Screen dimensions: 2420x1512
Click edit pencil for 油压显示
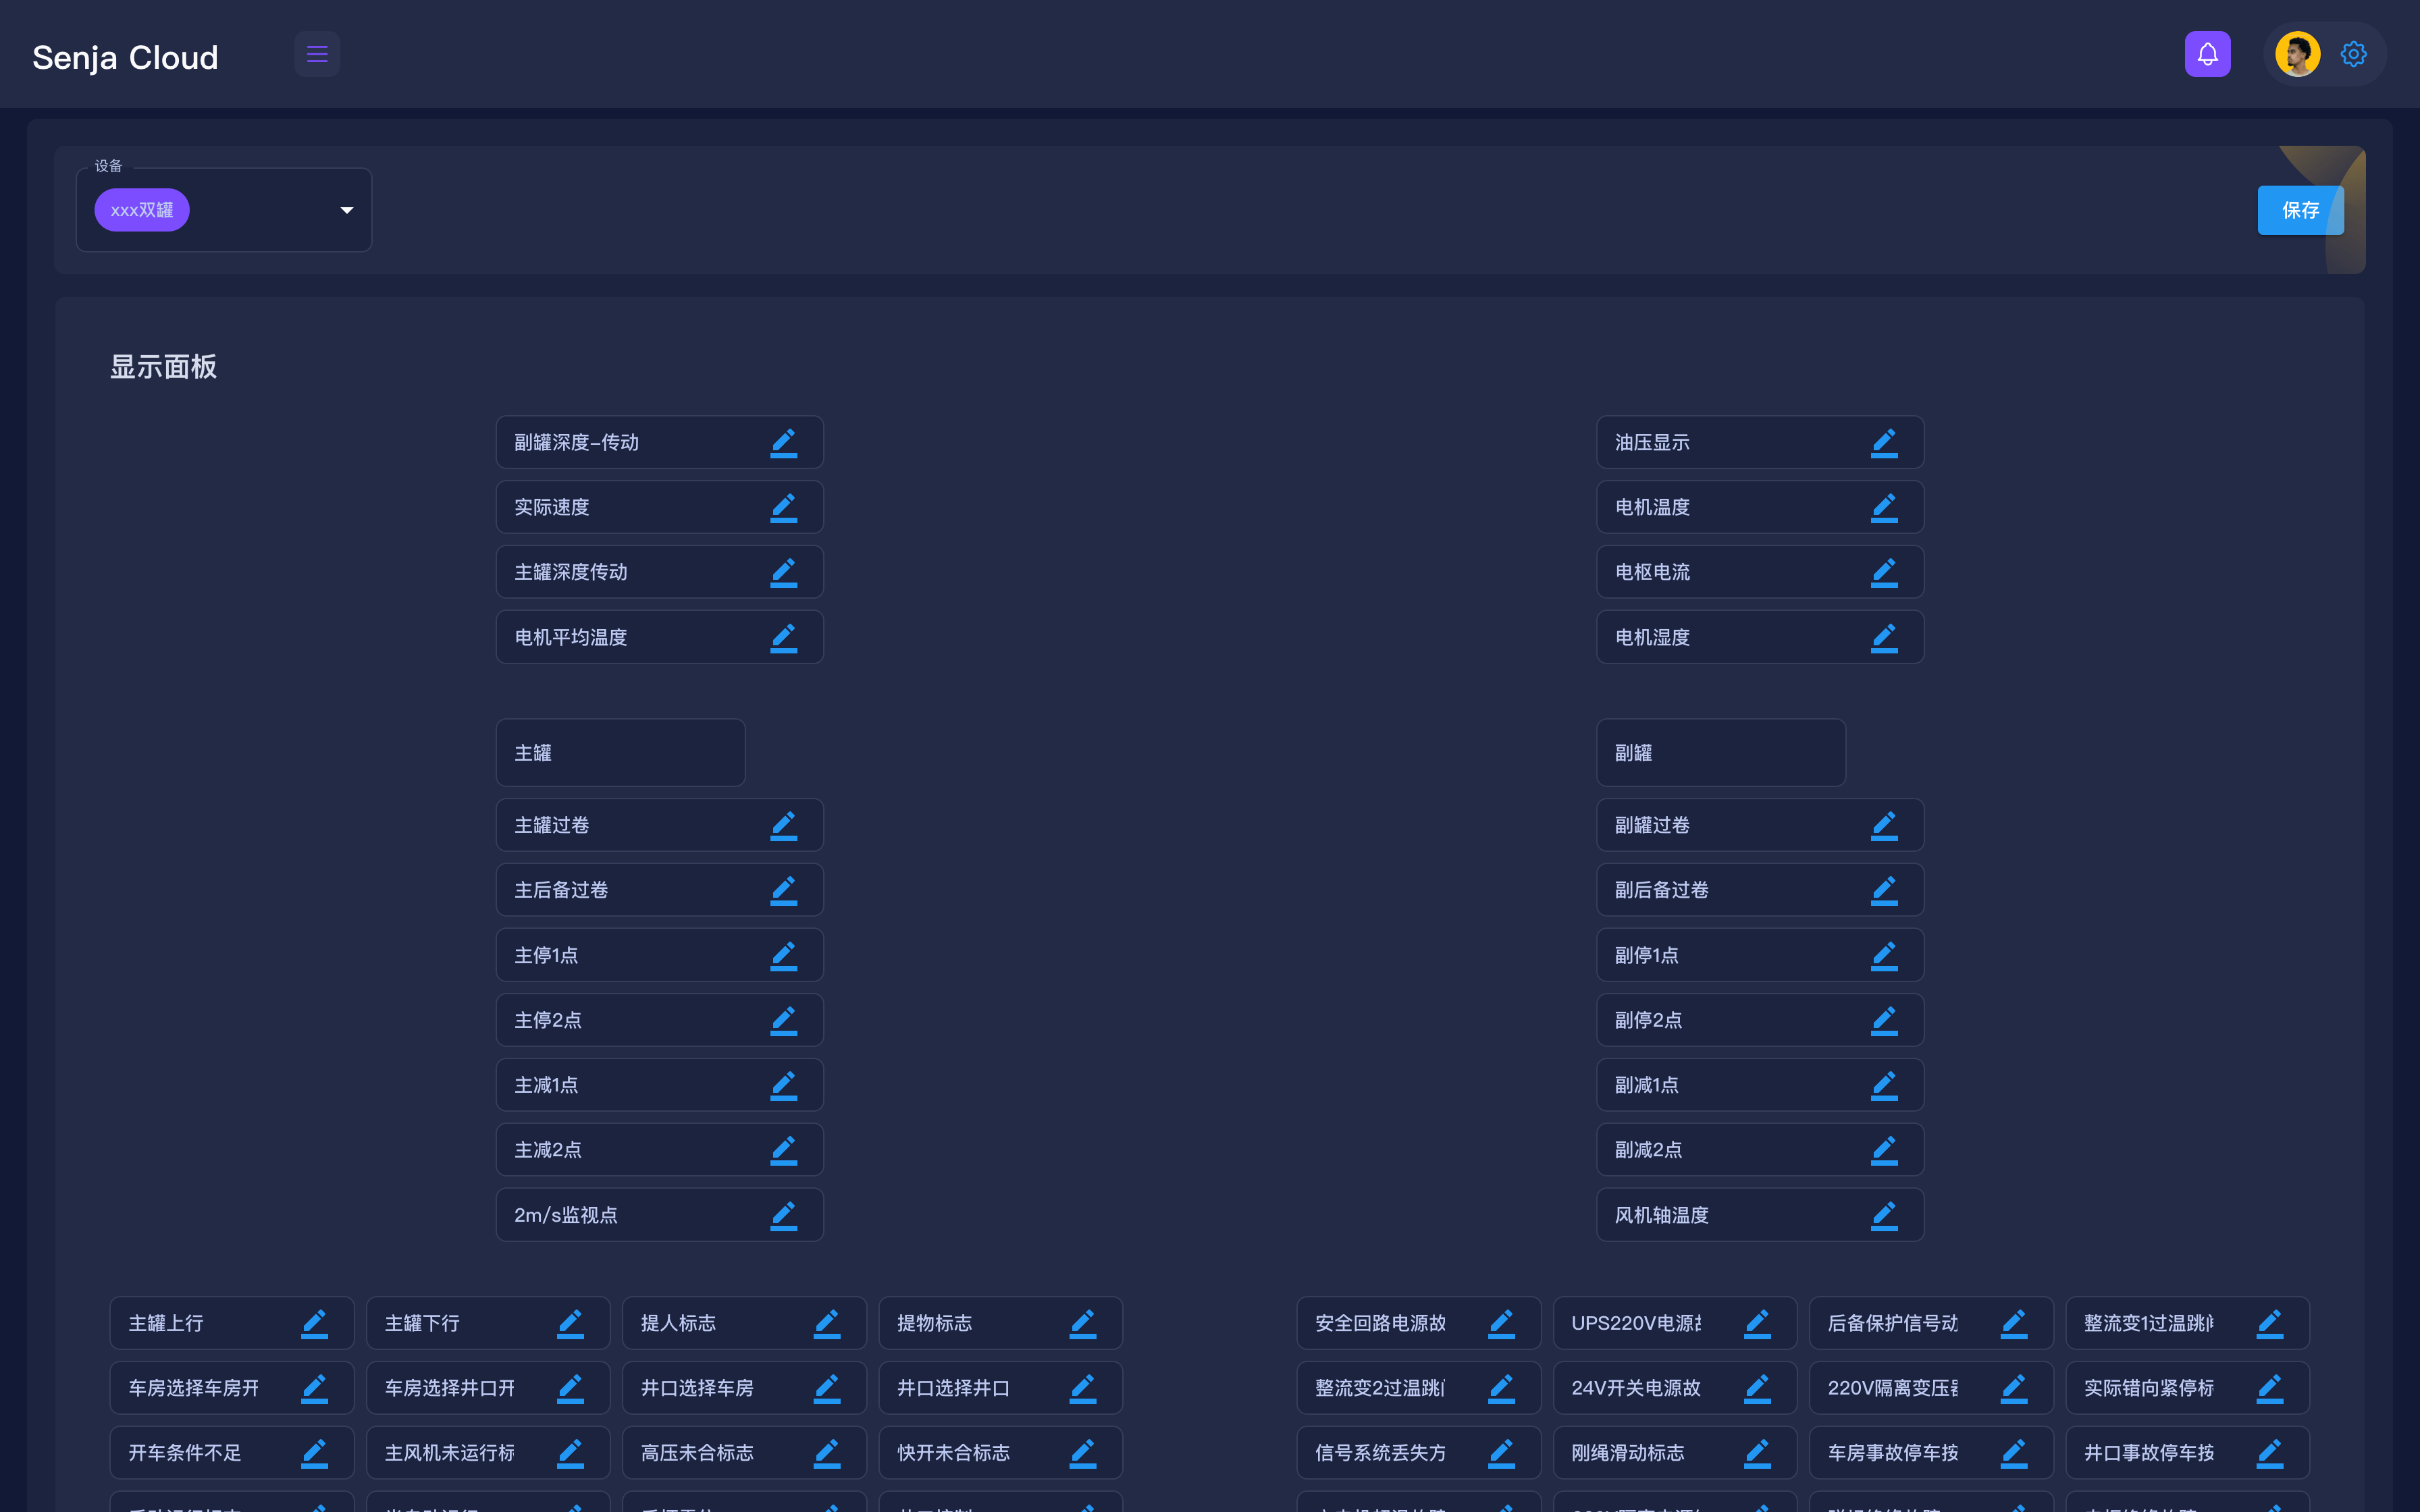point(1884,442)
